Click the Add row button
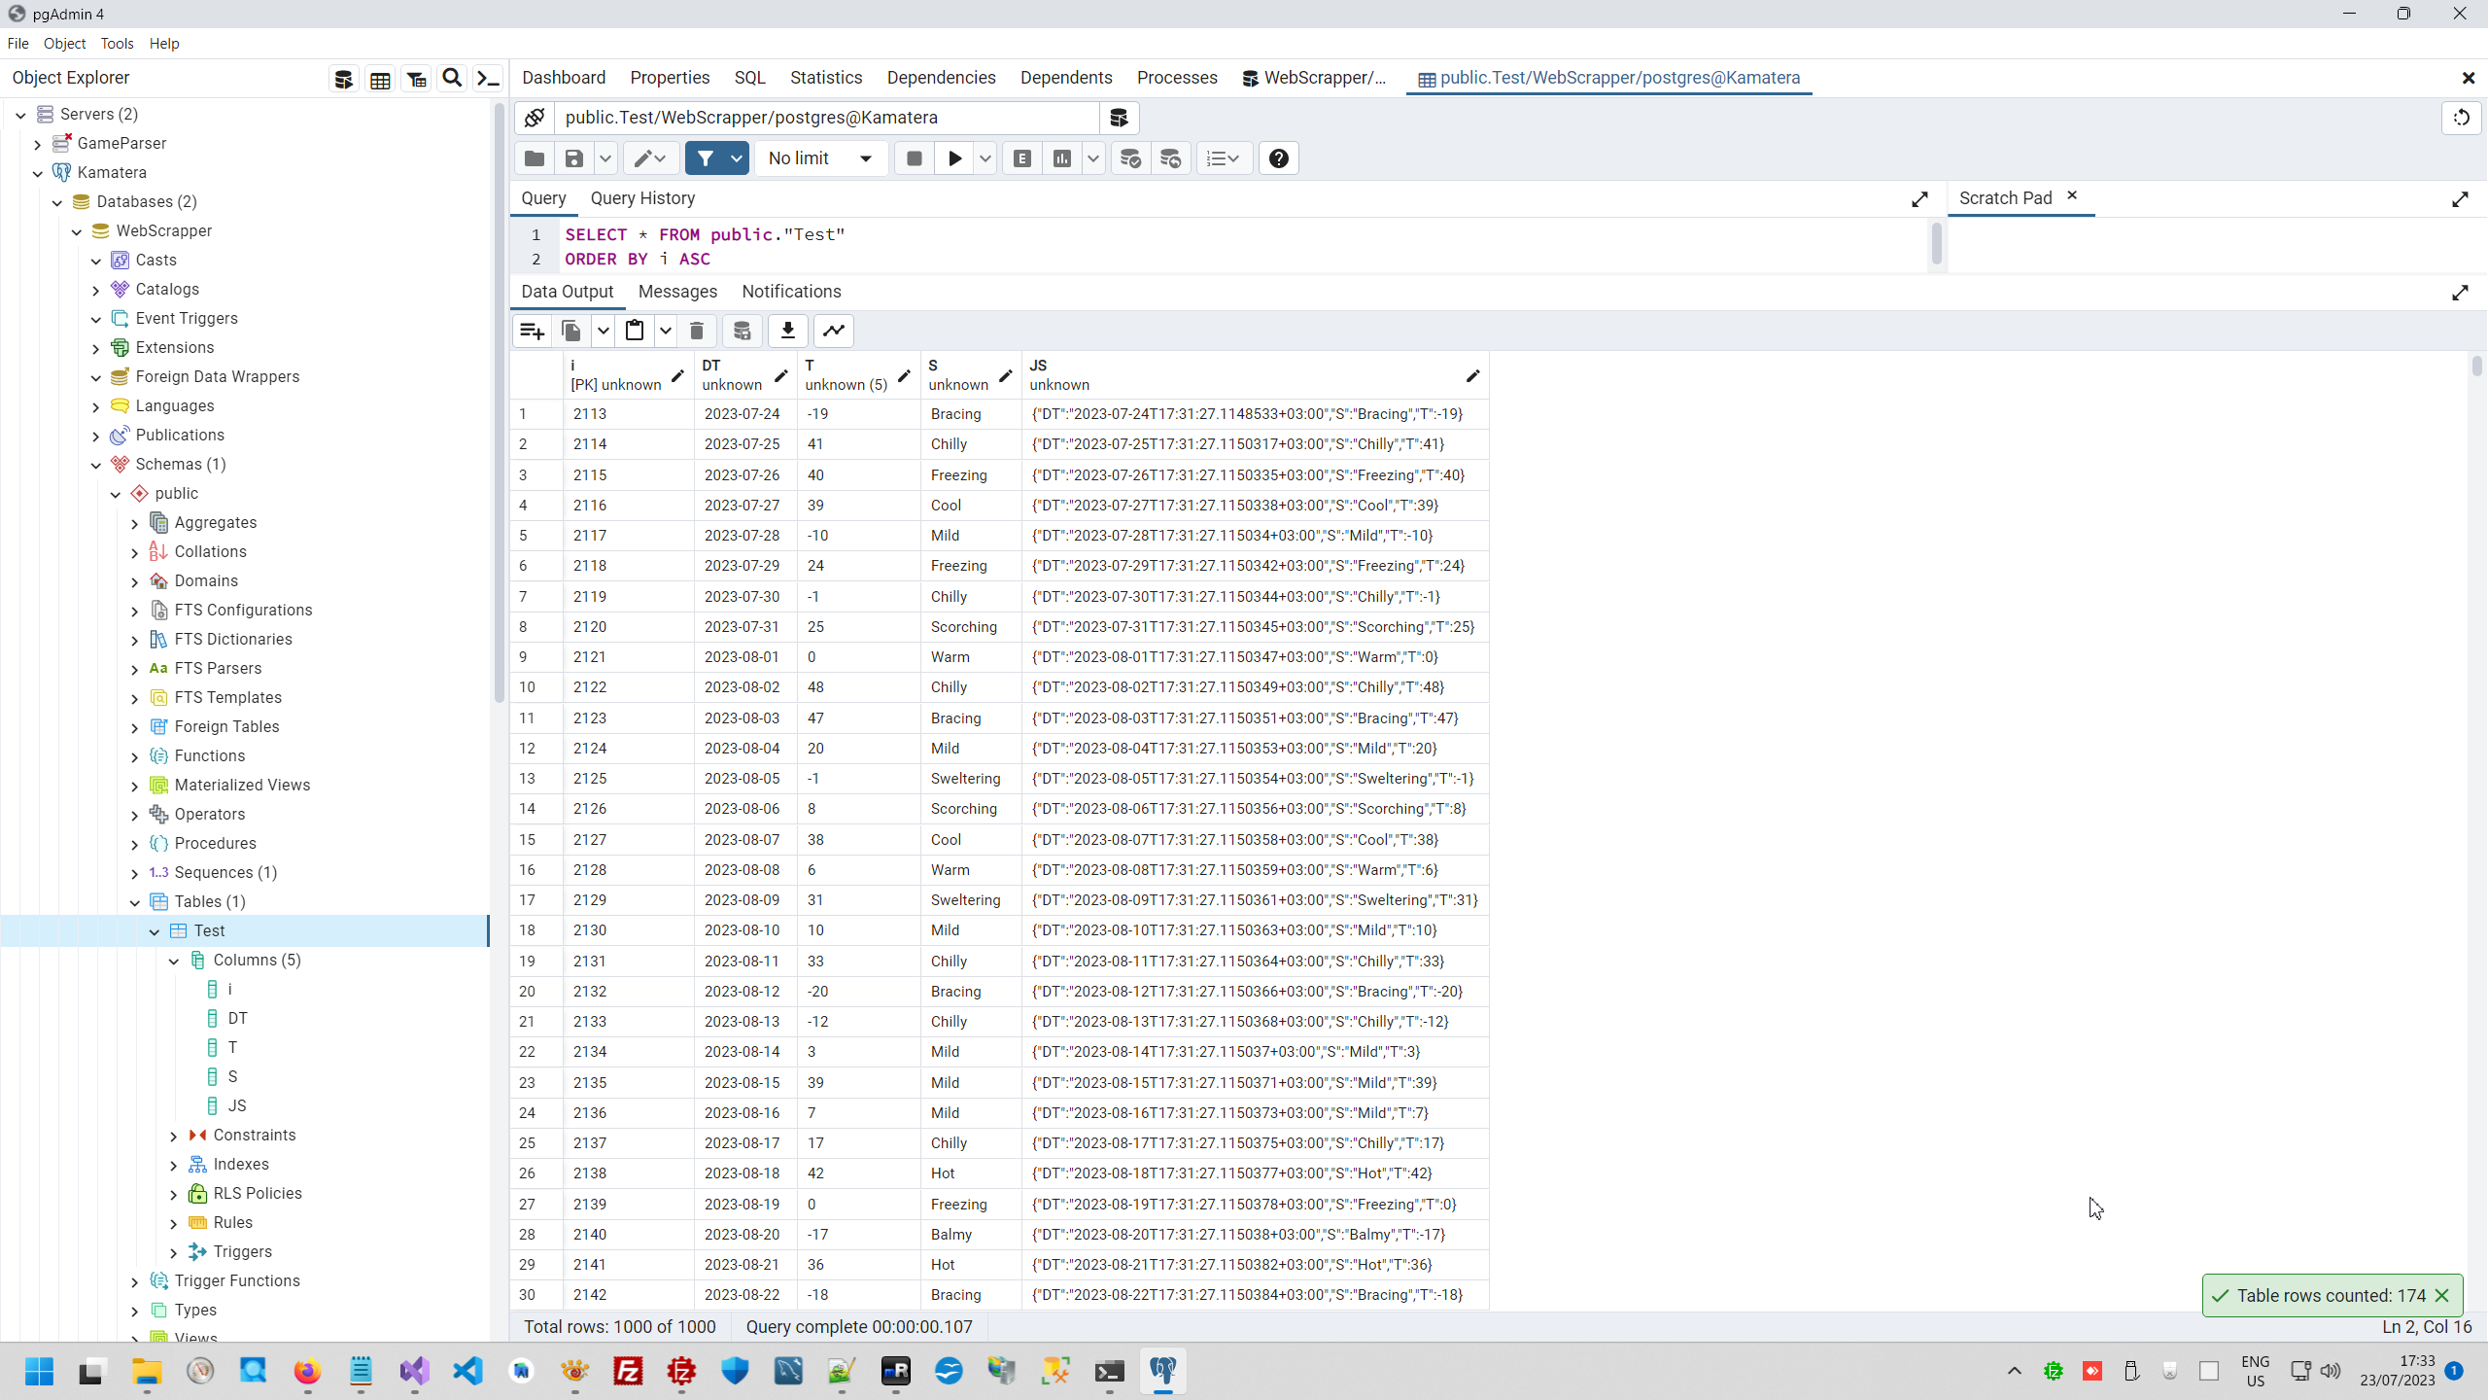Screen dimensions: 2488x1400 pyautogui.click(x=532, y=332)
